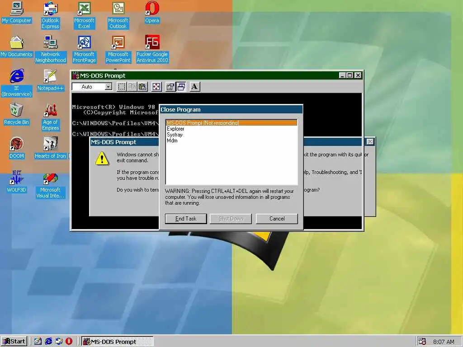The image size is (463, 347).
Task: Click the Font 'A' icon in MS-DOS toolbar
Action: point(194,87)
